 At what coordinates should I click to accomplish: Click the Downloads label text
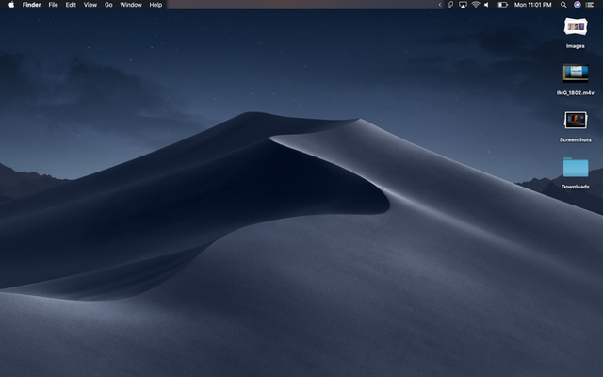(576, 187)
